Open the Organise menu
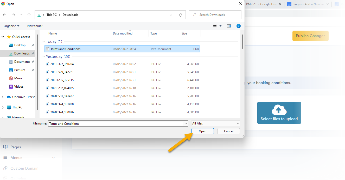The width and height of the screenshot is (345, 180). click(x=11, y=26)
